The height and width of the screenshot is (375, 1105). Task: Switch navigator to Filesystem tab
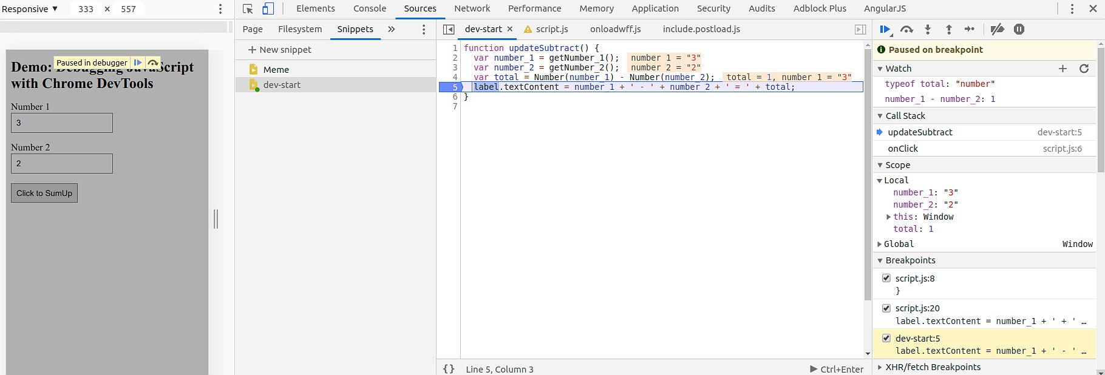click(x=300, y=29)
